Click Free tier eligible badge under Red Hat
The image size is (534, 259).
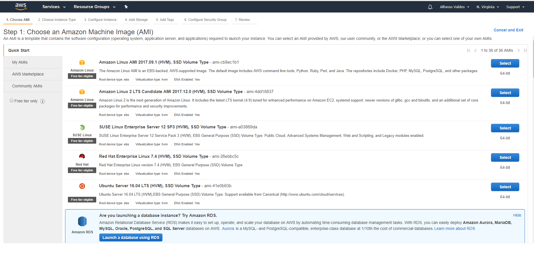(82, 170)
